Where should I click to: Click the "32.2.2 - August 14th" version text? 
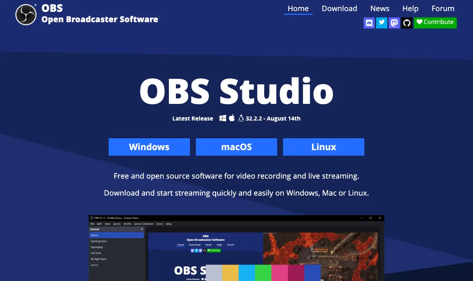pos(273,119)
